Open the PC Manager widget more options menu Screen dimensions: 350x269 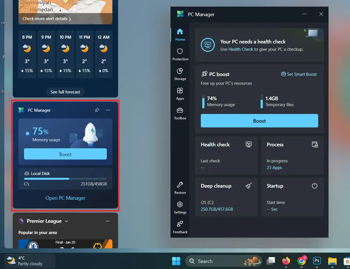pos(108,110)
